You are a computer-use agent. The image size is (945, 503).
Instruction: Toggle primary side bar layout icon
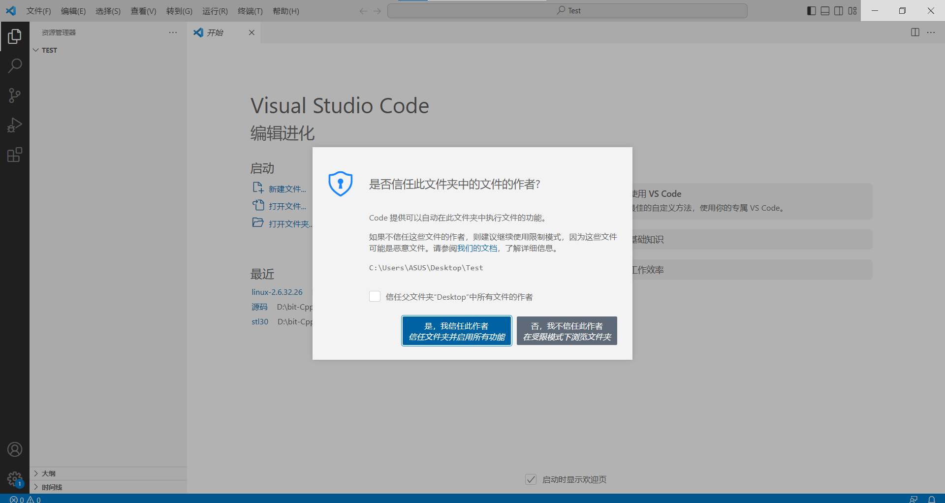[x=812, y=11]
